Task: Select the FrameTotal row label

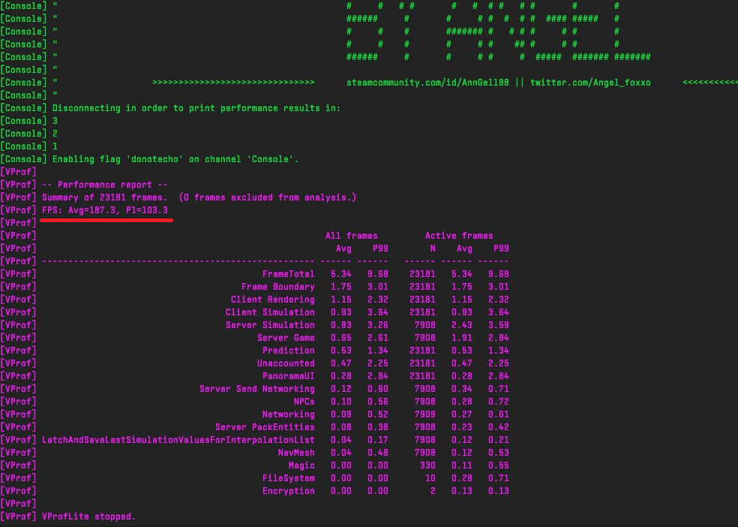Action: tap(288, 274)
